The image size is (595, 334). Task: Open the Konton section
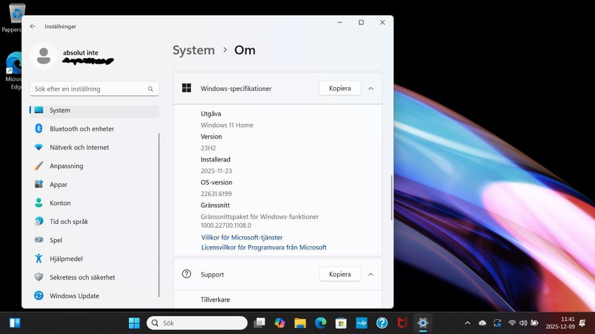pos(59,203)
